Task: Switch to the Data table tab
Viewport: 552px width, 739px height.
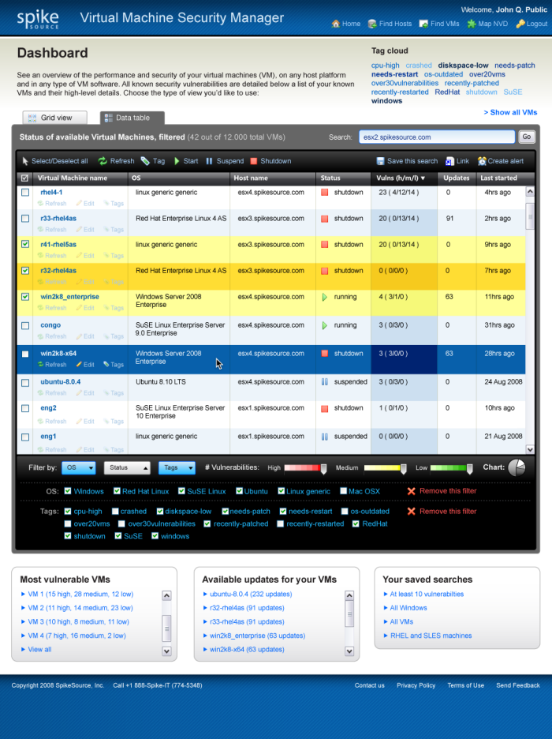Action: pos(132,118)
